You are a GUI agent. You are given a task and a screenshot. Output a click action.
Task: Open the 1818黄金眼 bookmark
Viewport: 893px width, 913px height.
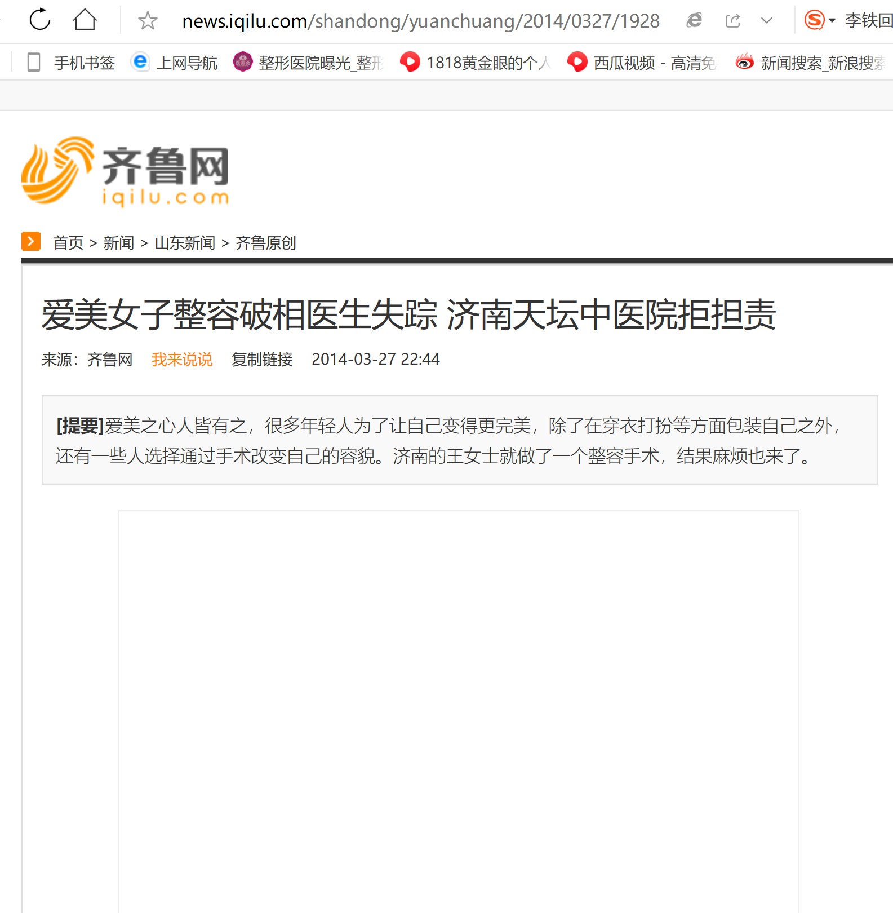(x=474, y=62)
